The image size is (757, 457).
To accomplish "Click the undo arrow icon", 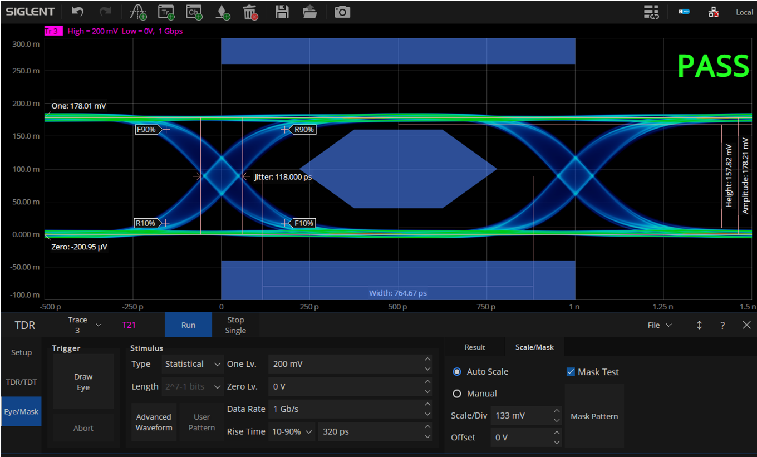I will (x=78, y=12).
